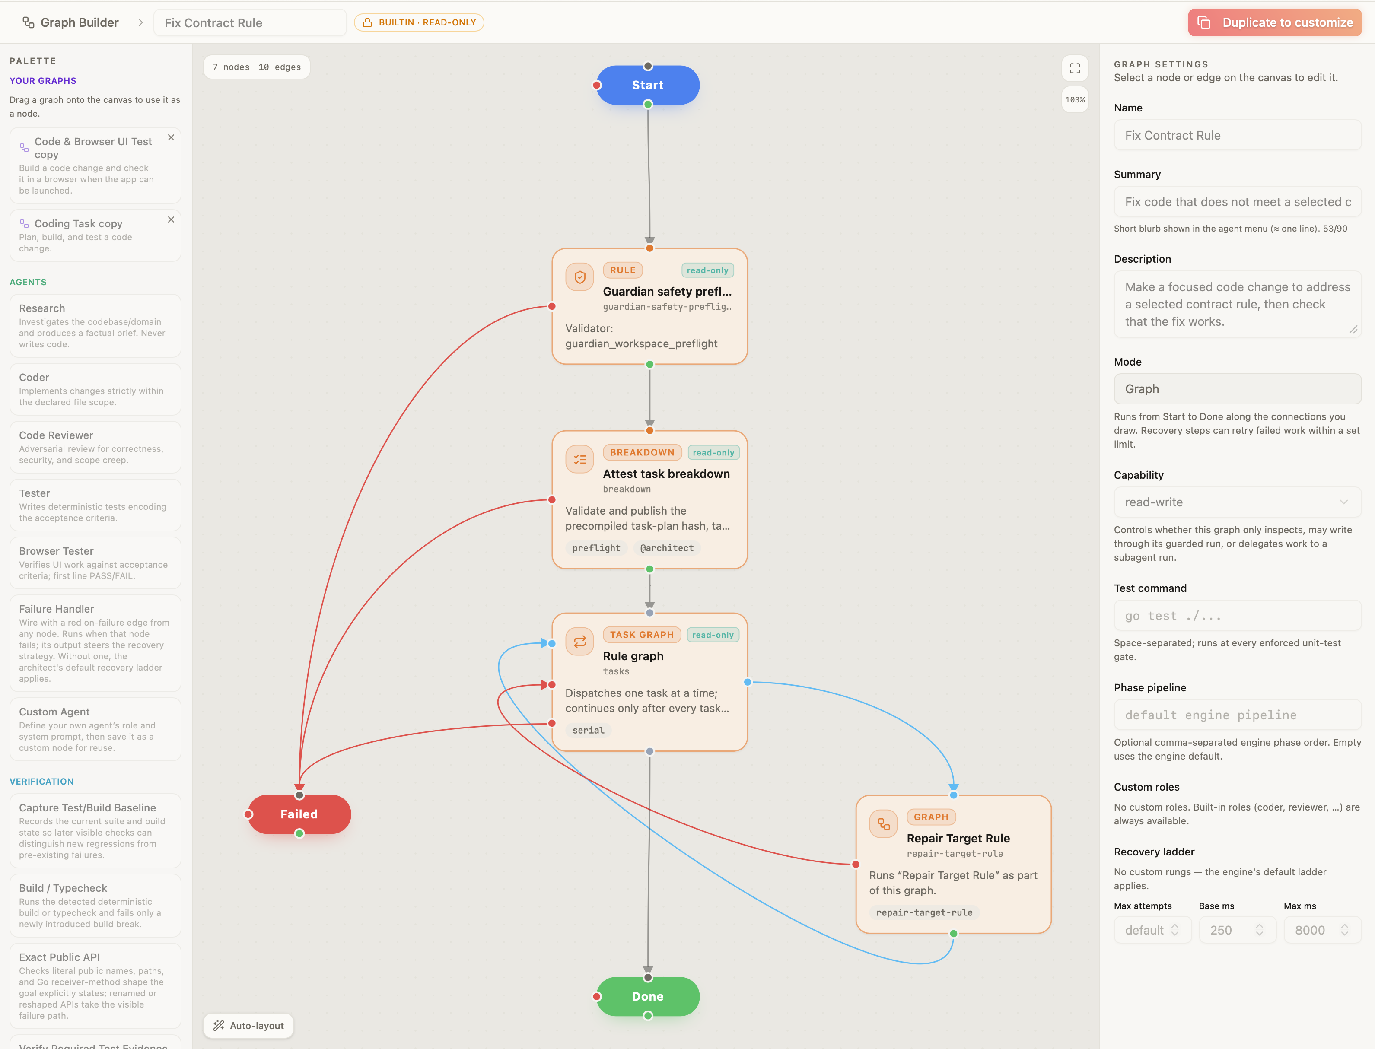Click Duplicate to customize button

coord(1274,22)
